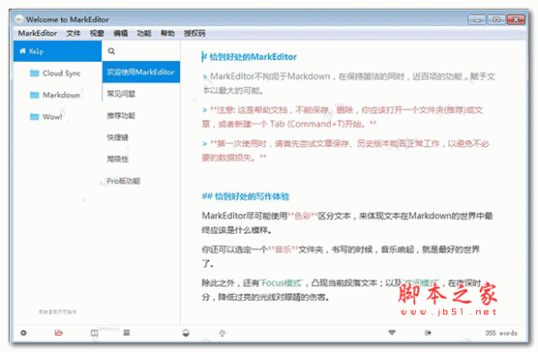Click the red **色彩** bold text
The width and height of the screenshot is (538, 352).
[303, 216]
